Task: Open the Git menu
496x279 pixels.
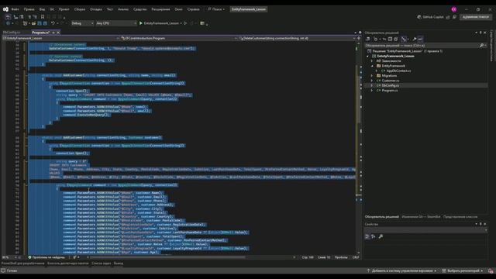Action: pos(52,9)
